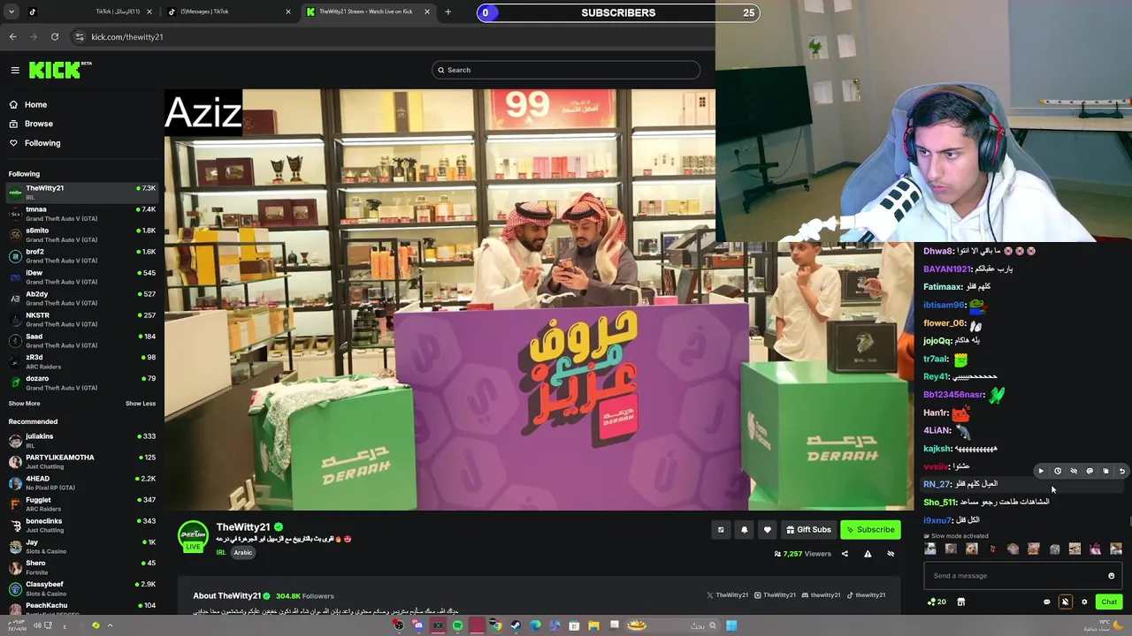The image size is (1132, 636).
Task: Click the Gift Subs button
Action: [808, 529]
